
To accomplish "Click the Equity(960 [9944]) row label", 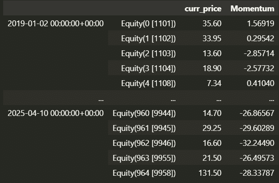I will [x=144, y=113].
